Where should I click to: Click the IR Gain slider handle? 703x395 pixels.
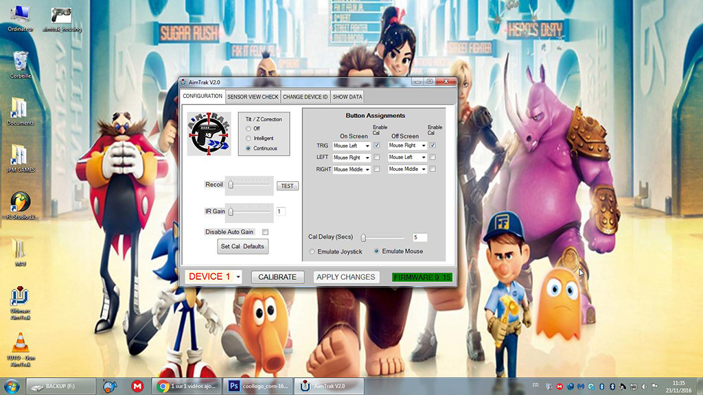(x=231, y=211)
